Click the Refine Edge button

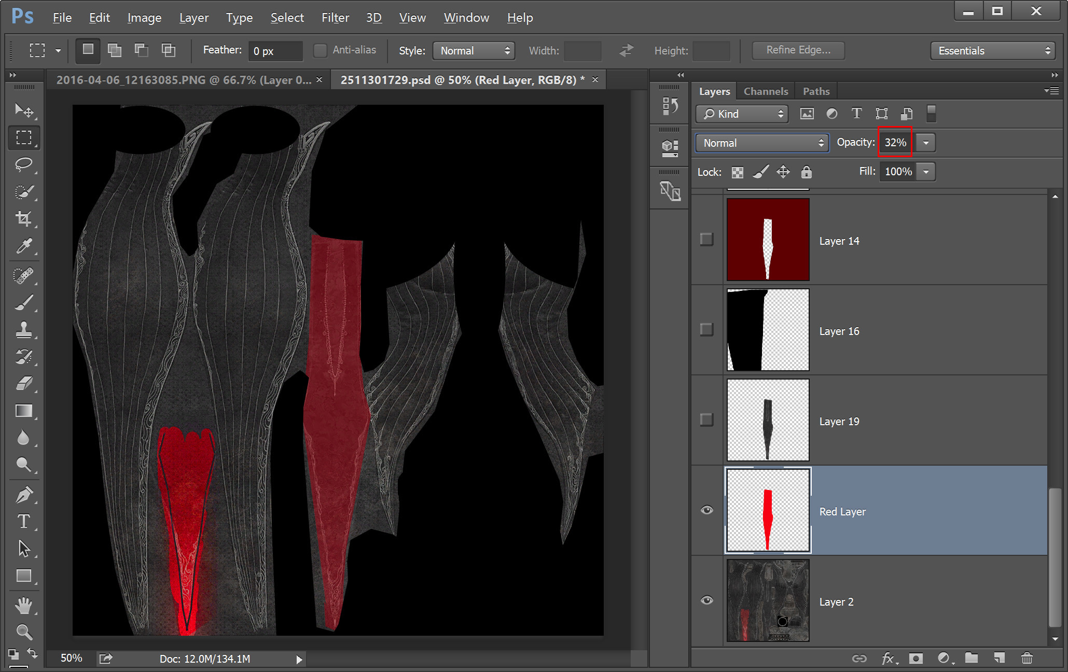798,50
